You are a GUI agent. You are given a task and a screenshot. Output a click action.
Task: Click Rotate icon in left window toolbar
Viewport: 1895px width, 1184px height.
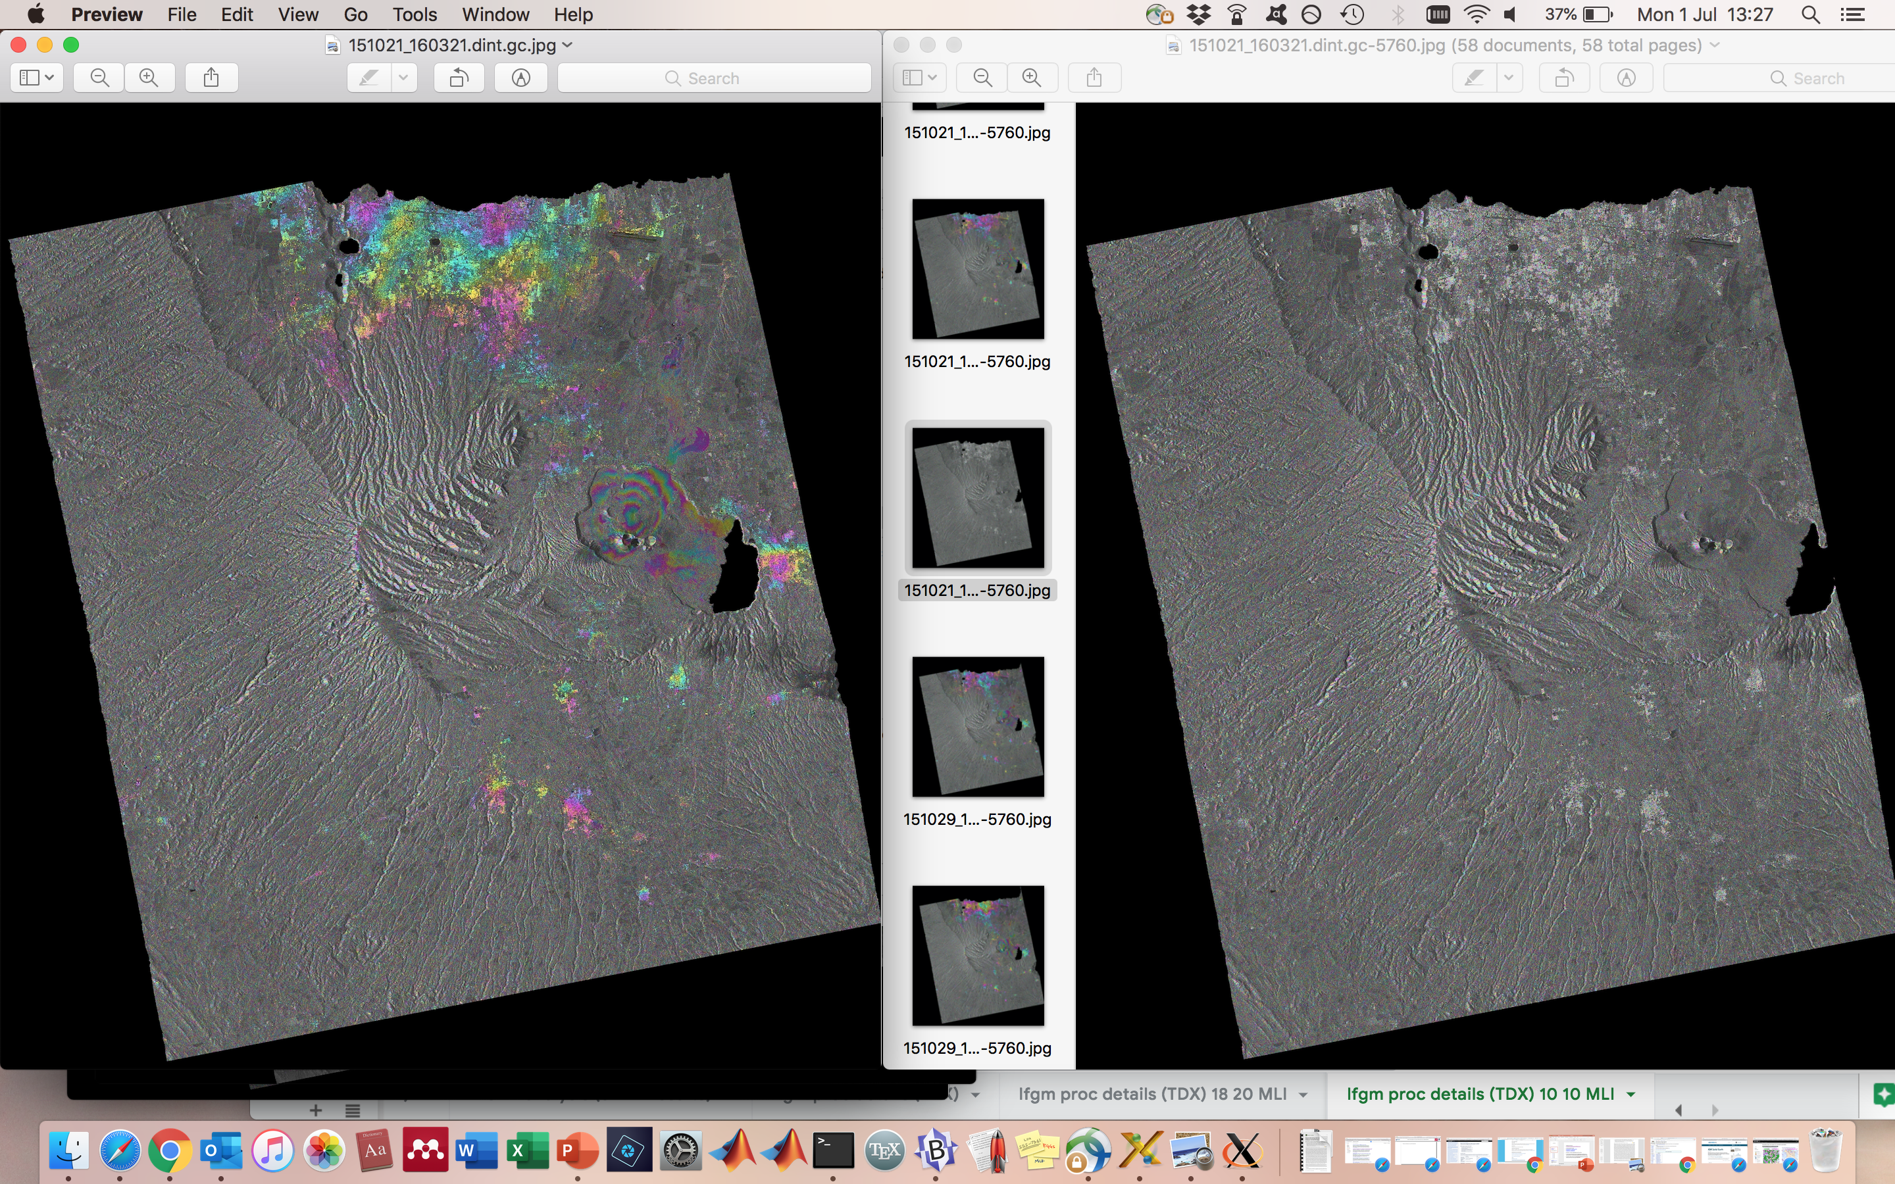click(x=460, y=78)
